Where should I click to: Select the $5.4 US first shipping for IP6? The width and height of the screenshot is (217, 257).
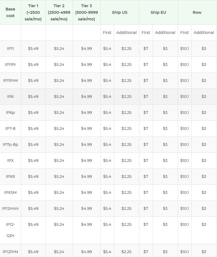[x=107, y=97]
